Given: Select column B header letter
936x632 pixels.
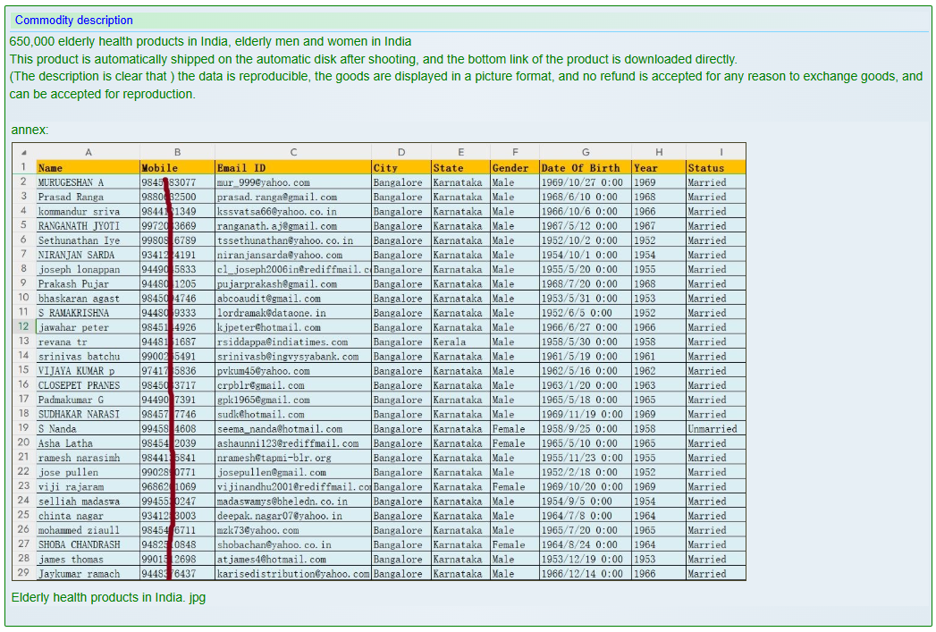Looking at the screenshot, I should (177, 152).
